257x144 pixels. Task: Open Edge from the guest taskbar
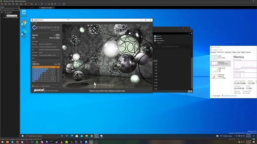(x=72, y=136)
